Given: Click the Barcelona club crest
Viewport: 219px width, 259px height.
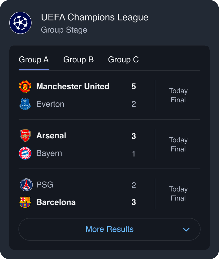Looking at the screenshot, I should coord(25,202).
